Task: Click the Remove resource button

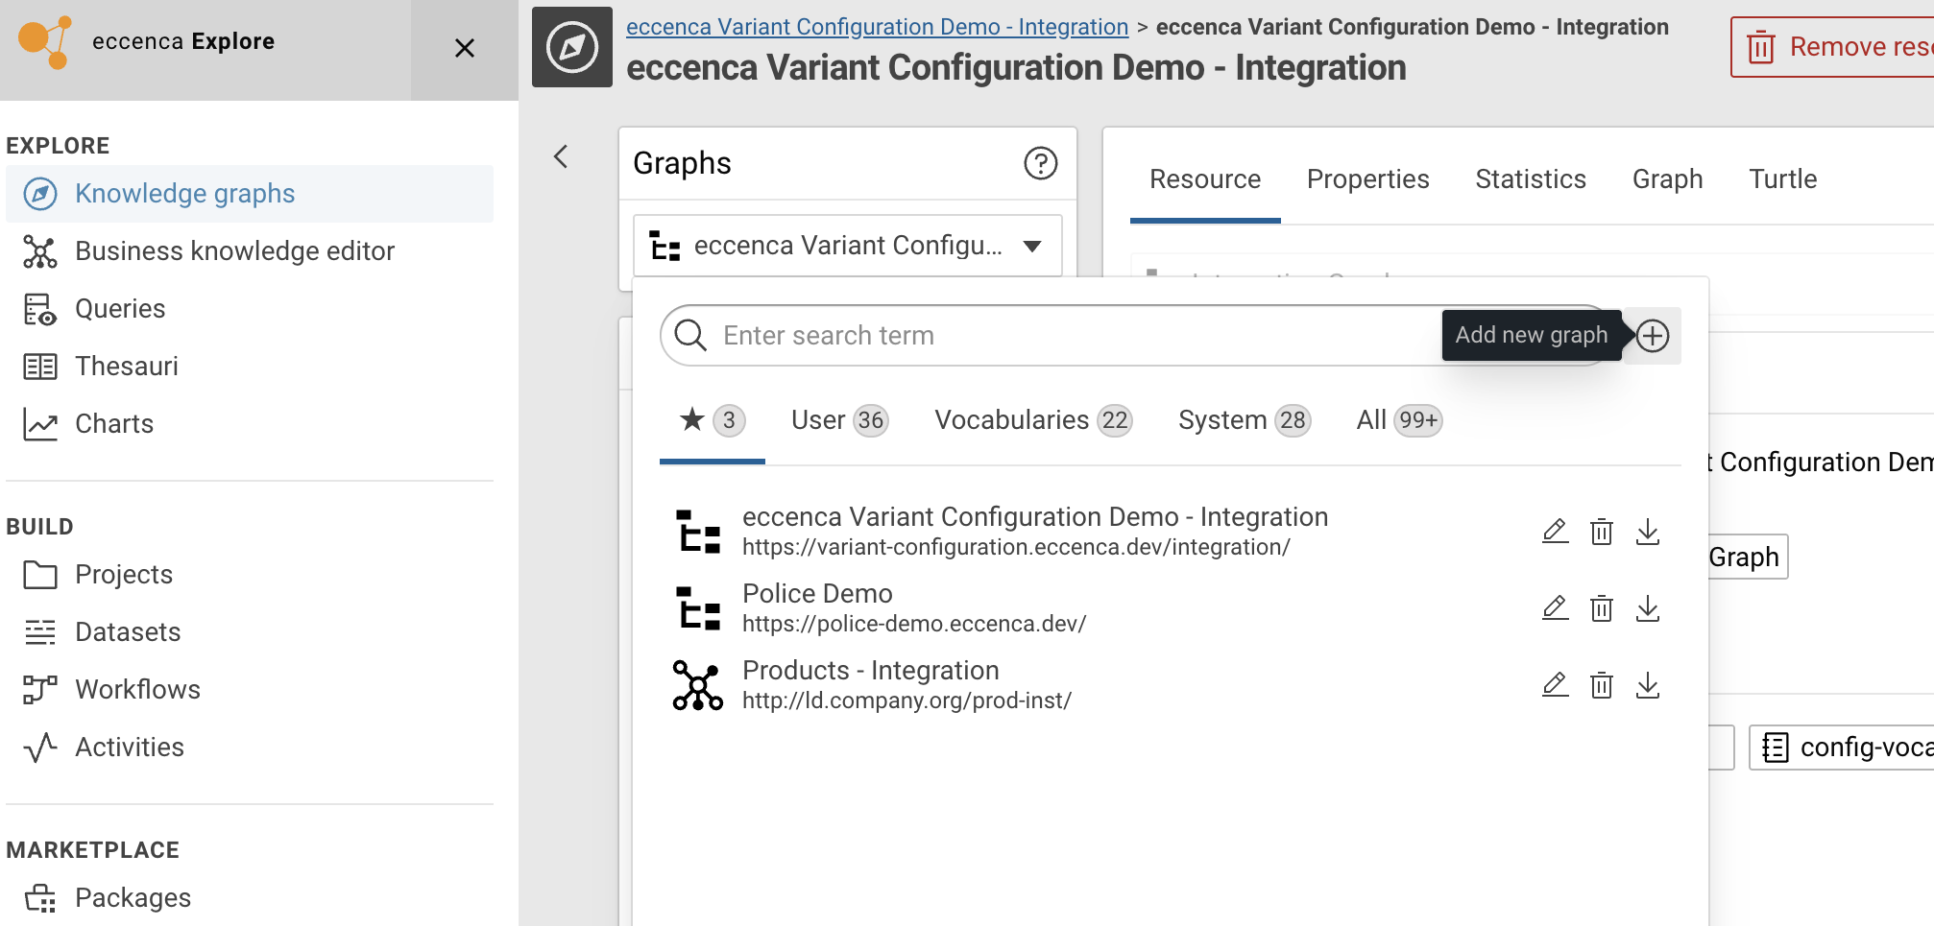Action: [1832, 47]
